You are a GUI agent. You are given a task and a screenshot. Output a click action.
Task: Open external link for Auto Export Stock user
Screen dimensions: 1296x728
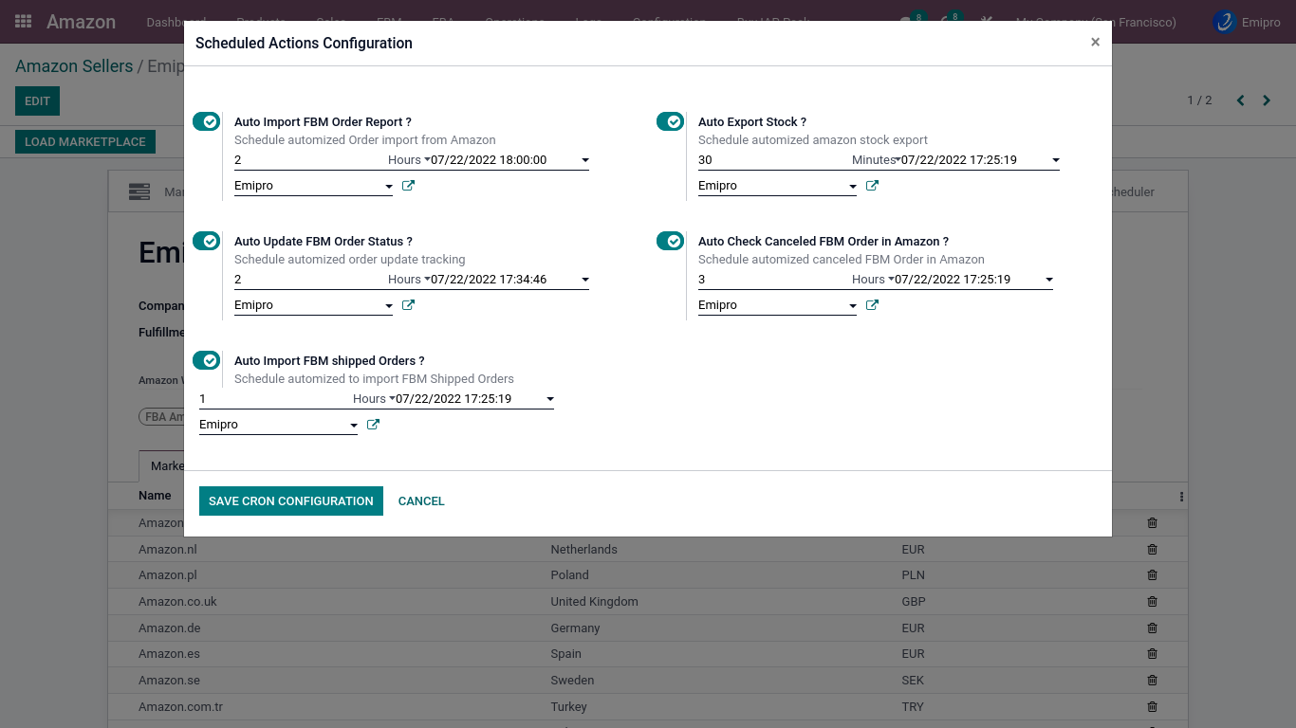[872, 186]
